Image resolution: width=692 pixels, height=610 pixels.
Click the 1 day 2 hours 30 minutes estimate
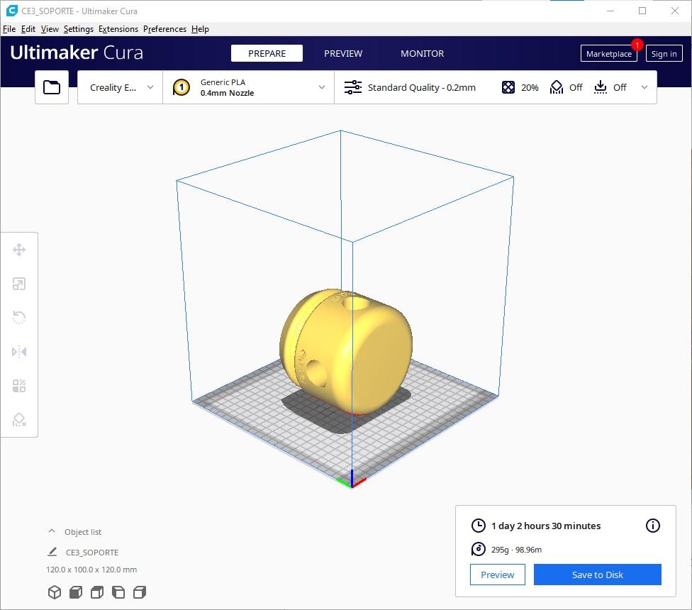[546, 526]
